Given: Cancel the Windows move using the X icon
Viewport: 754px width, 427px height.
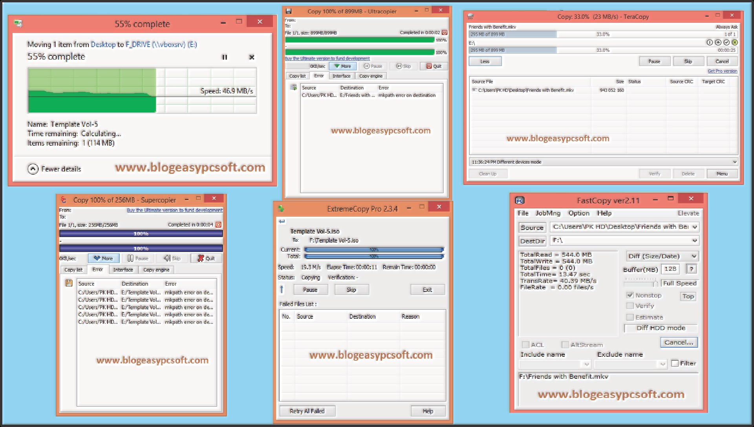Looking at the screenshot, I should pos(251,57).
